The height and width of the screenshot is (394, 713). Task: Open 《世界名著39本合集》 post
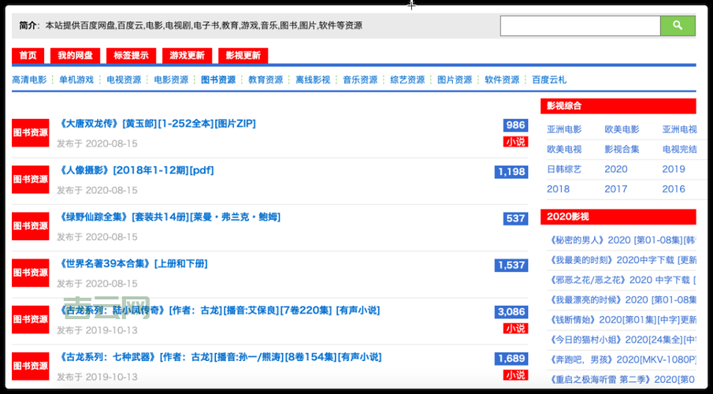[133, 264]
